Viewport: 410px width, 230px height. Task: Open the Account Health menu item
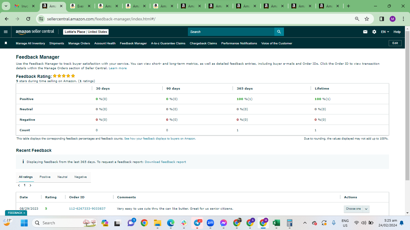click(x=105, y=43)
